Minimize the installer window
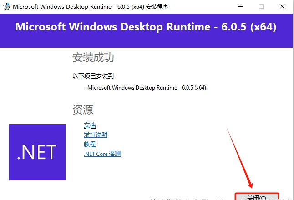Viewport: 294px width, 200px height. pos(241,6)
